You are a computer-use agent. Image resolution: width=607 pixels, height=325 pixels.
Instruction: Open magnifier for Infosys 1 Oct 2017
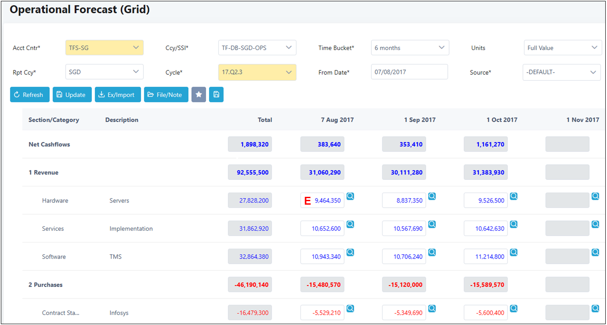(x=514, y=308)
